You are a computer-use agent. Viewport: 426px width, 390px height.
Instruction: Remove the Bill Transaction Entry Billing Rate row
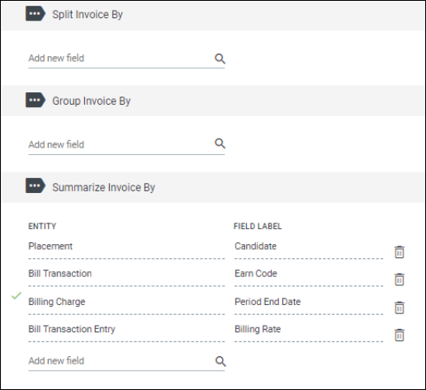400,335
